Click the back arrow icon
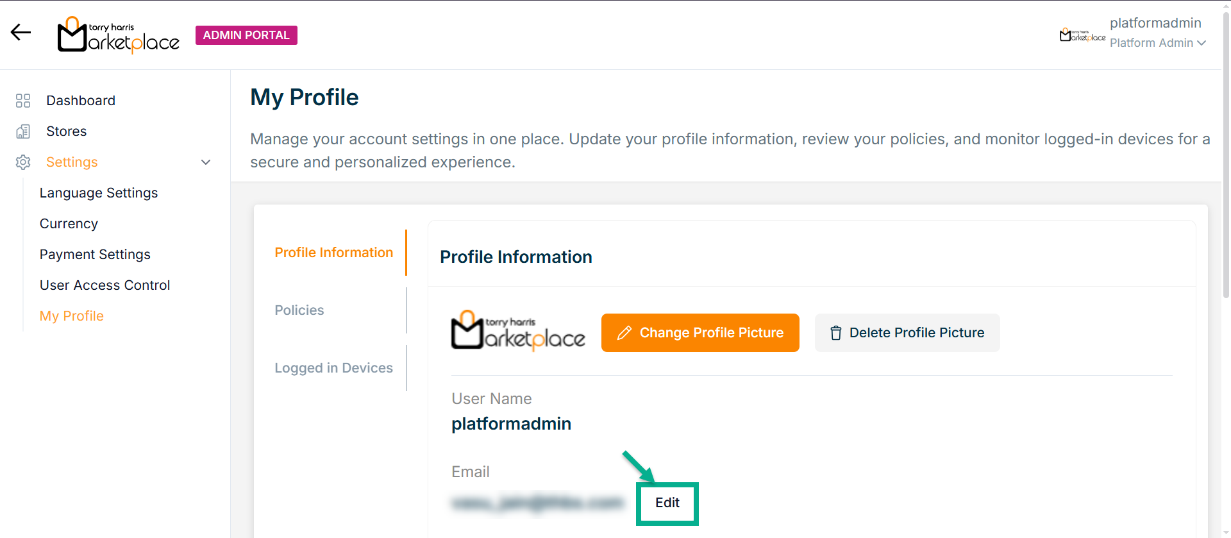The width and height of the screenshot is (1231, 538). pos(21,33)
